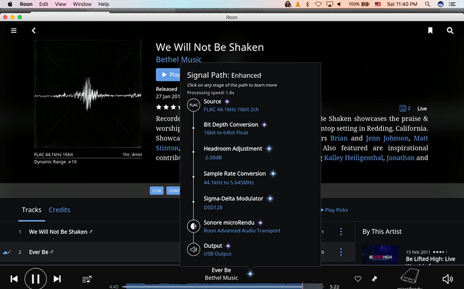Viewport: 464px width, 289px height.
Task: Click the album cover artwork
Action: pos(88,94)
